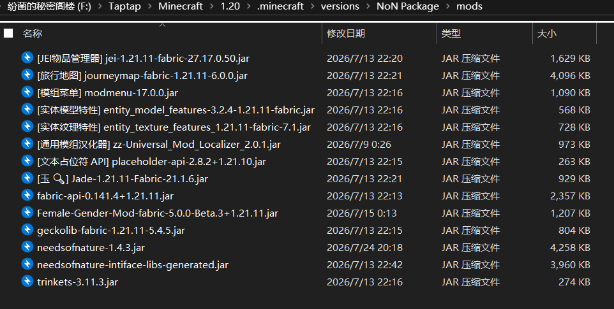Expand the chevron after Minecraft breadcrumb
614x309 pixels.
tap(211, 6)
